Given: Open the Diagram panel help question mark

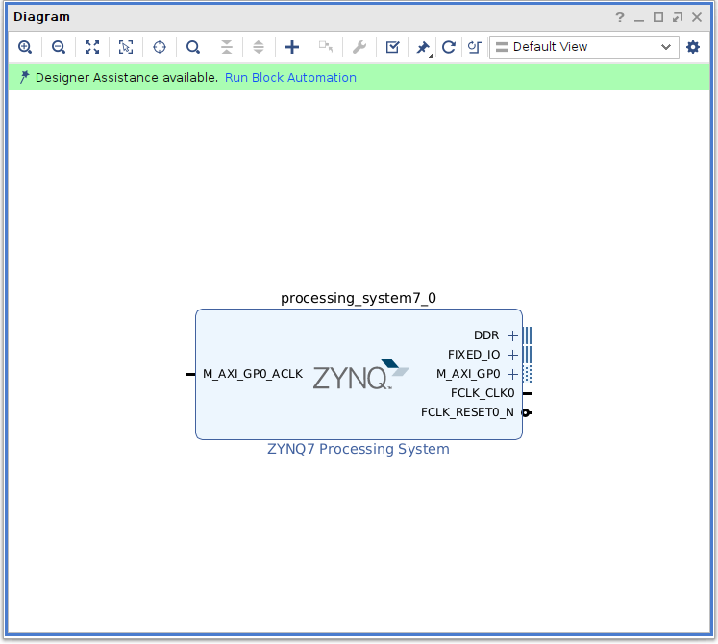Looking at the screenshot, I should tap(620, 17).
